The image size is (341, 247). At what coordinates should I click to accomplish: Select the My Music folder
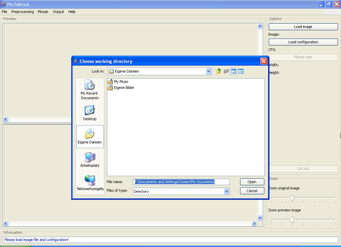click(x=118, y=82)
